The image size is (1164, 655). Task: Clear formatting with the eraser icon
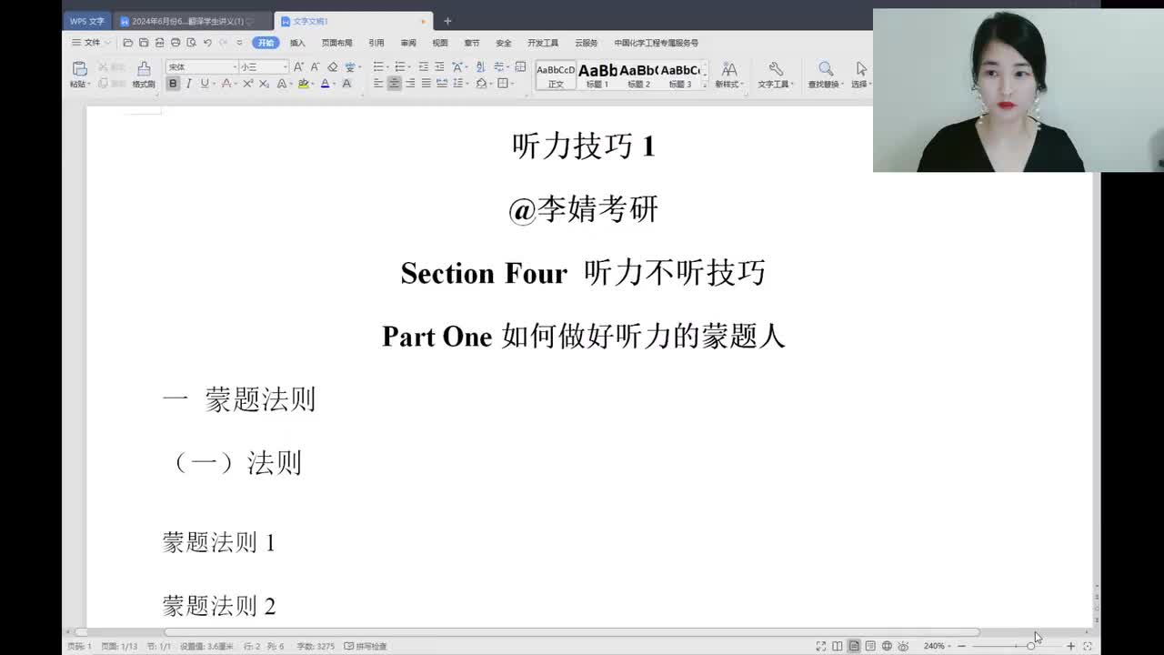click(332, 67)
